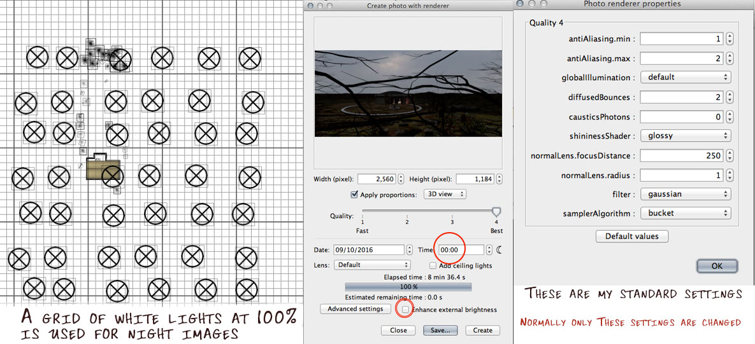
Task: Focus the antiAliasing.max value field
Action: tap(682, 58)
